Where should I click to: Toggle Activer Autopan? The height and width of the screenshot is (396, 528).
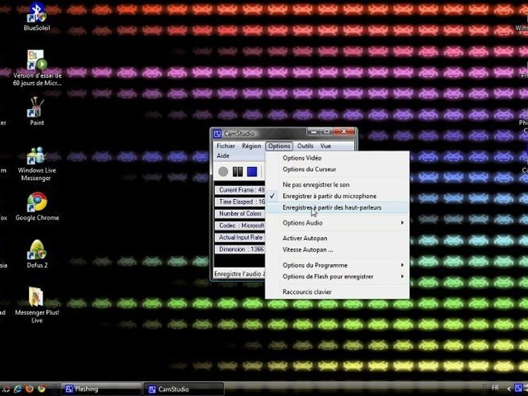[x=337, y=238]
